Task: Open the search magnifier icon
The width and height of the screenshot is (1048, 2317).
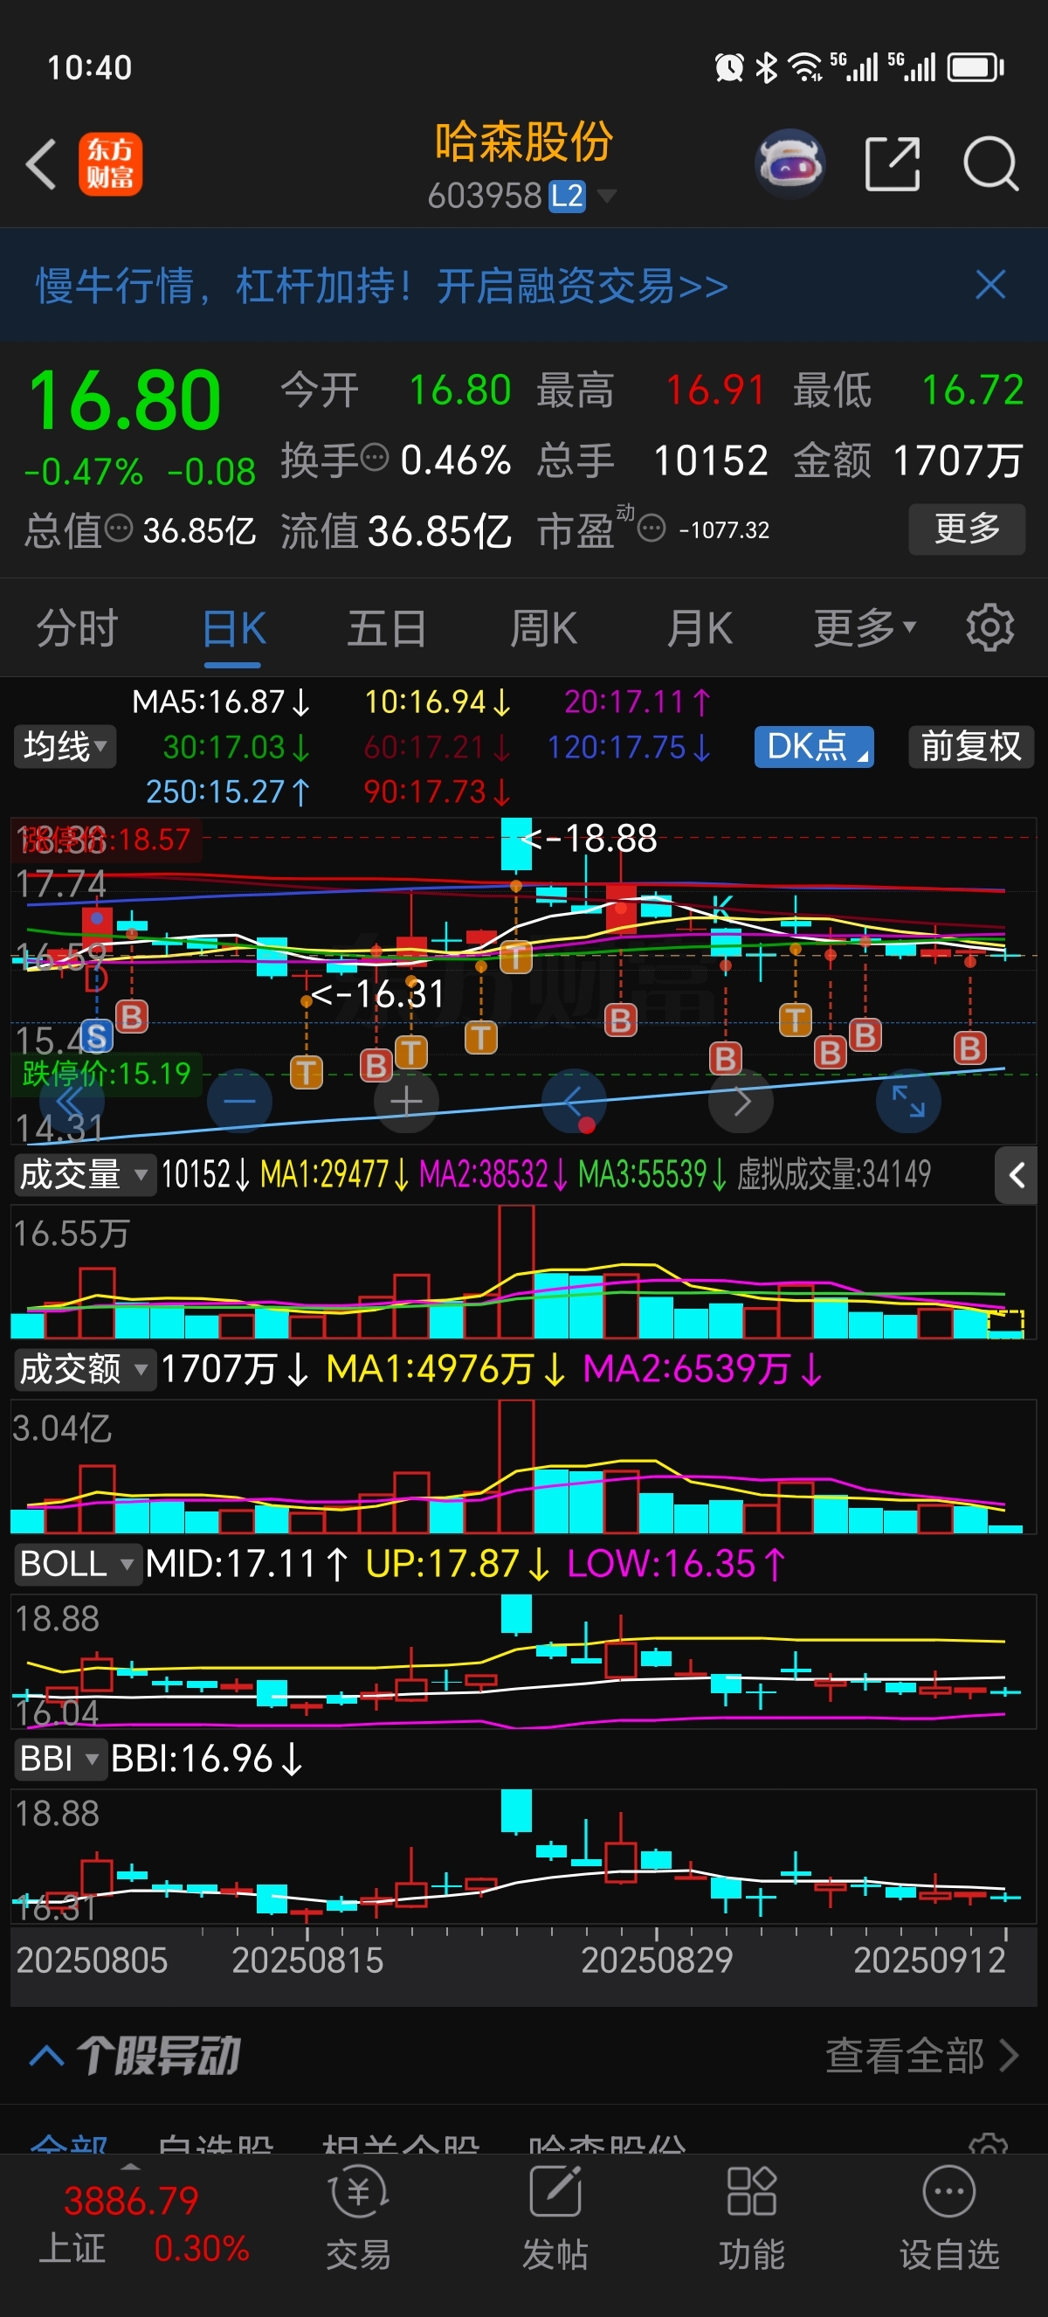Action: (990, 163)
